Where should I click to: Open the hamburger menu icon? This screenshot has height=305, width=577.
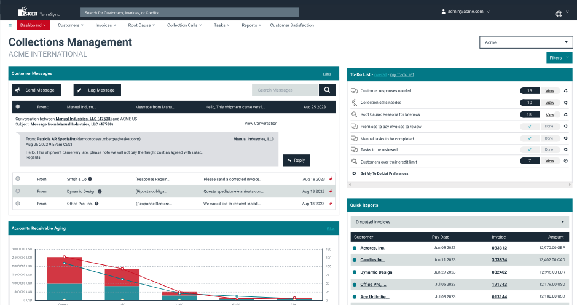click(x=10, y=25)
